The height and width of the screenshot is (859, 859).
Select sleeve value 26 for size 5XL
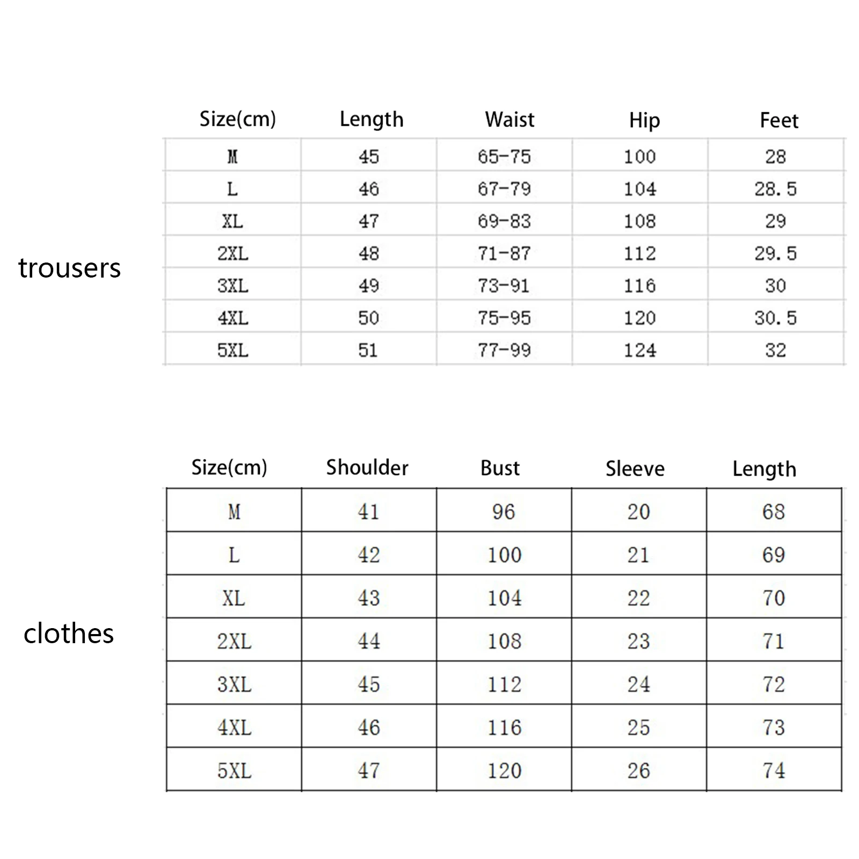(638, 770)
